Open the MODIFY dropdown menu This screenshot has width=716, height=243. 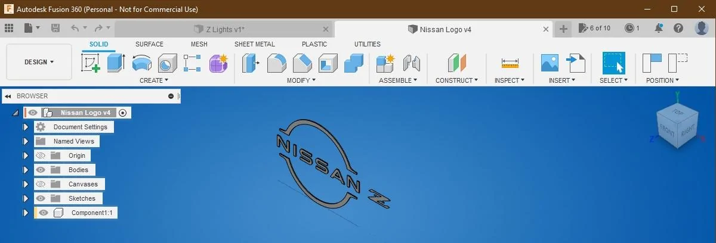pyautogui.click(x=301, y=80)
